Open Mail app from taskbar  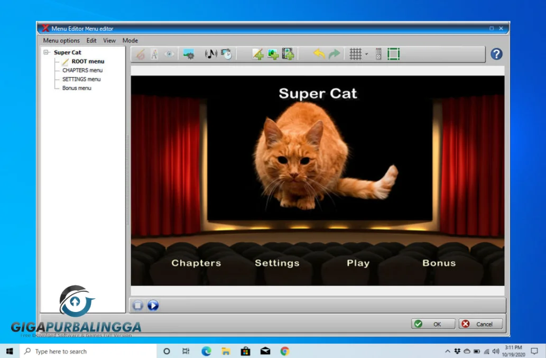[x=265, y=351]
